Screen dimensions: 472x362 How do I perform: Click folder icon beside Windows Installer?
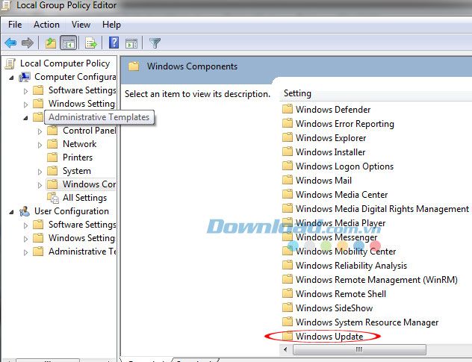point(288,152)
